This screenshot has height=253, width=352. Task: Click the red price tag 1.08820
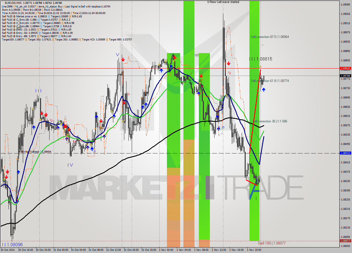345,68
